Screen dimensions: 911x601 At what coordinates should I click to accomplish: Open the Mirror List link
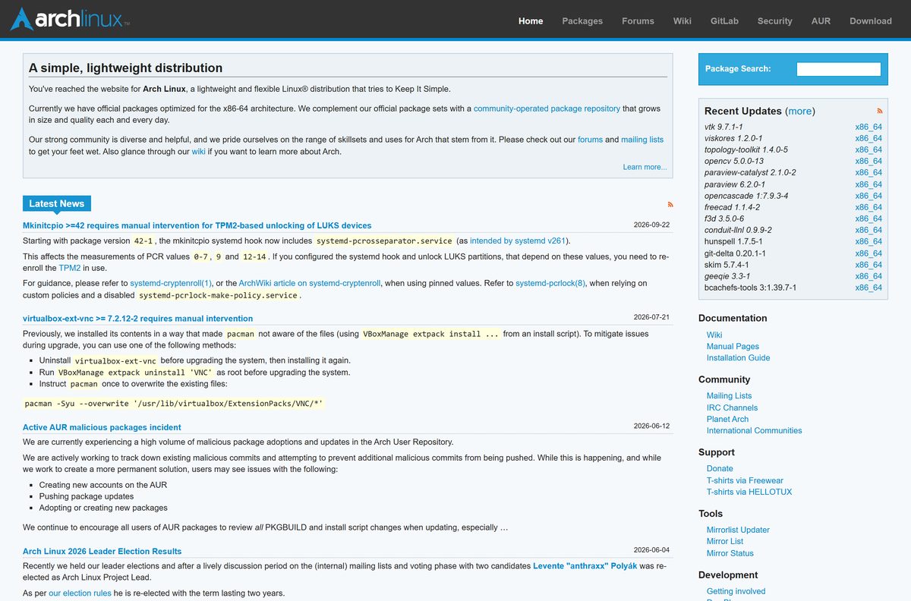point(725,542)
